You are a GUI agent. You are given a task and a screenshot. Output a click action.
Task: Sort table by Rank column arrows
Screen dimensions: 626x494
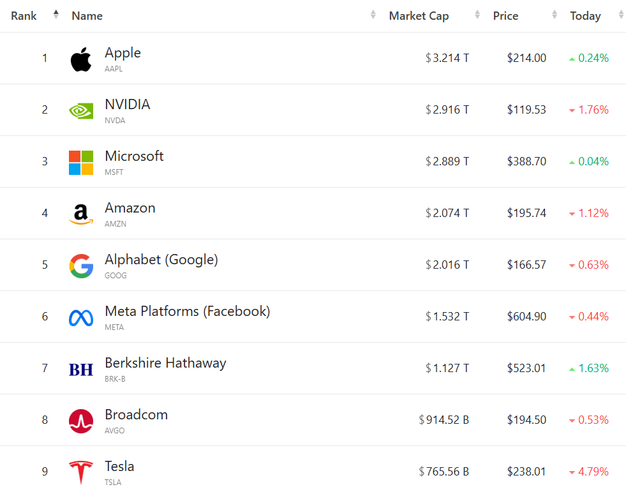coord(56,15)
